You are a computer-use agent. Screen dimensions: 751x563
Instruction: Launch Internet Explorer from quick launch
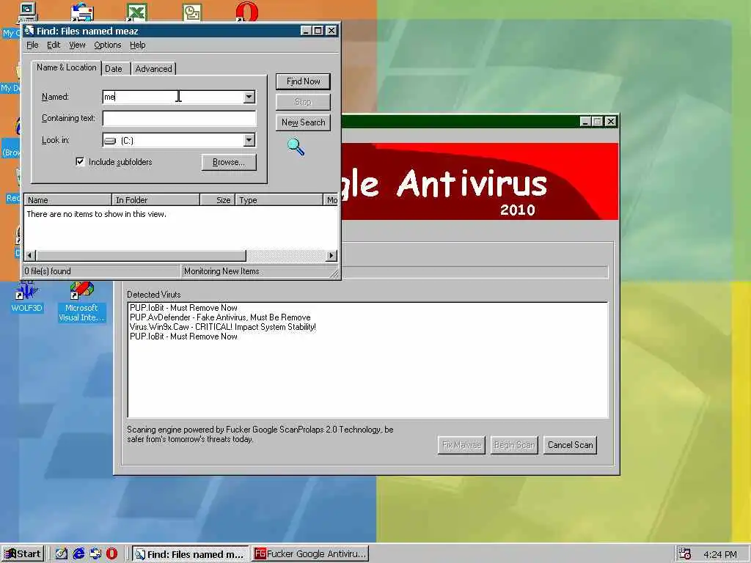(x=78, y=554)
